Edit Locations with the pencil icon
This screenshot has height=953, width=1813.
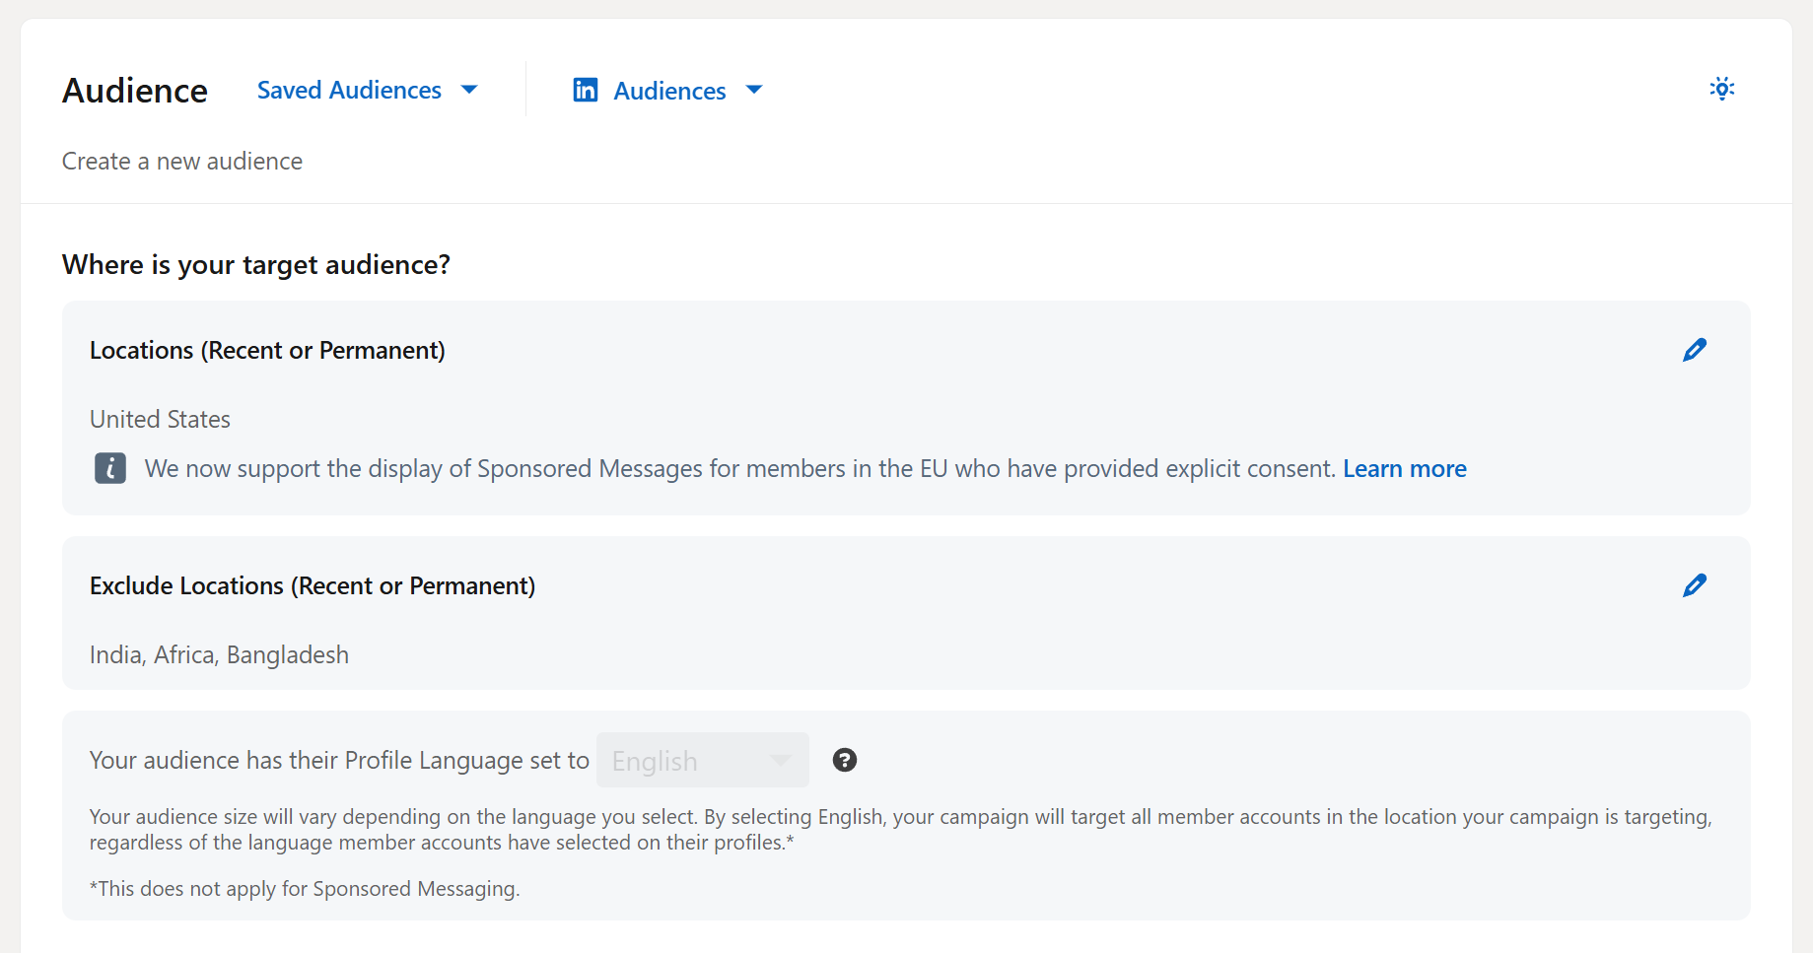pos(1694,350)
